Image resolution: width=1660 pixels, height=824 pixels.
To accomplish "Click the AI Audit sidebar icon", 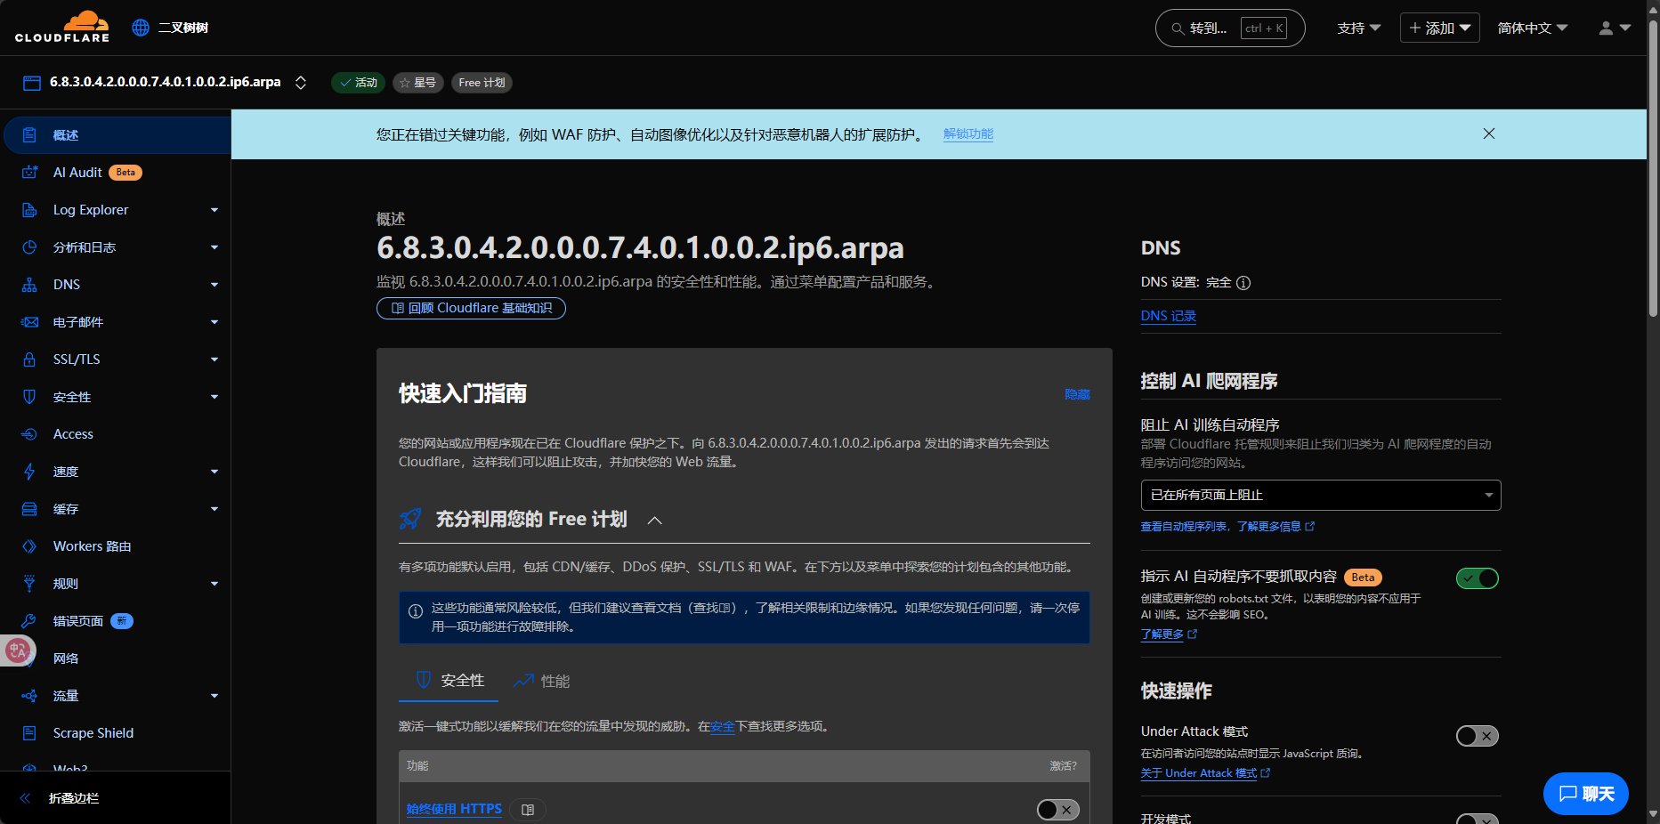I will coord(29,173).
